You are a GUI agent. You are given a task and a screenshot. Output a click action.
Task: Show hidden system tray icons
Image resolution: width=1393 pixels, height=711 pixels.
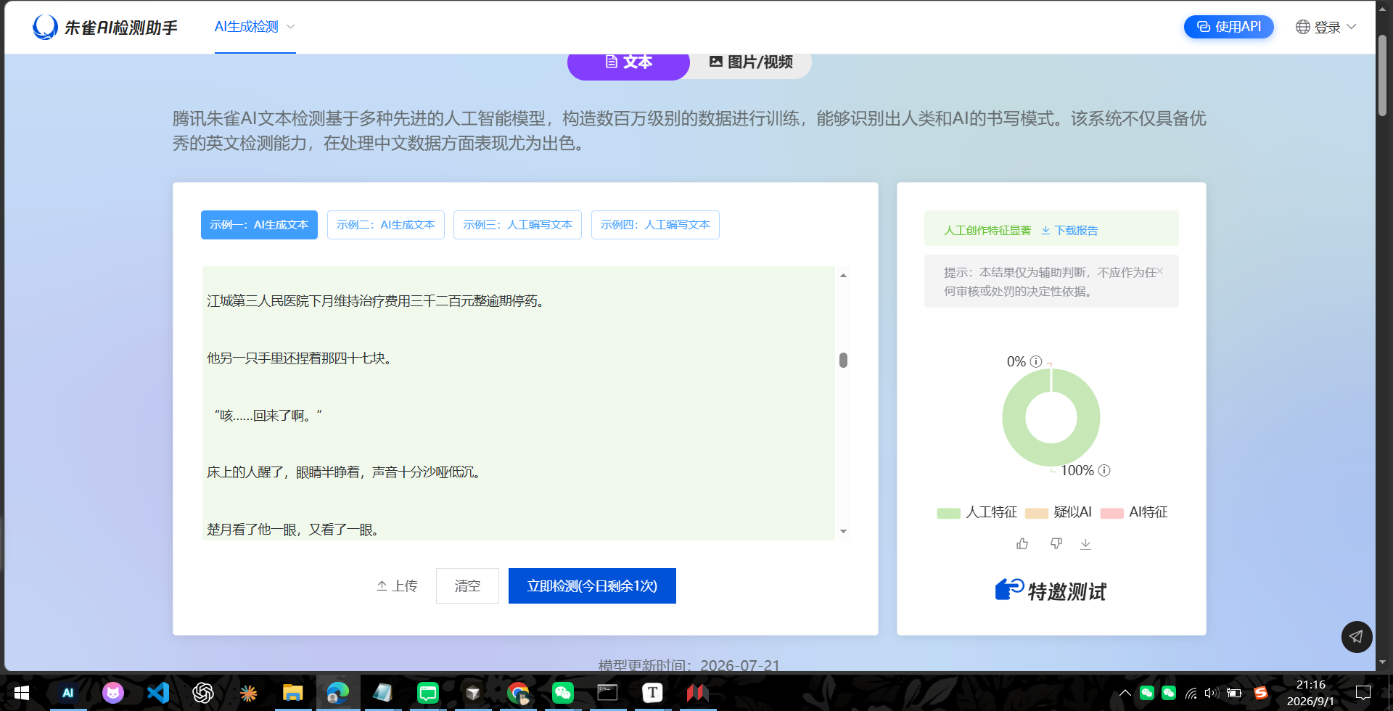point(1125,693)
